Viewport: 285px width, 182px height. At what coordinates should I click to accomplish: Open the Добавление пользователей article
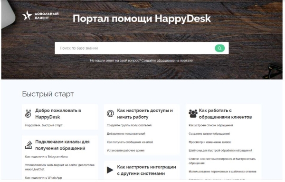coord(126,134)
